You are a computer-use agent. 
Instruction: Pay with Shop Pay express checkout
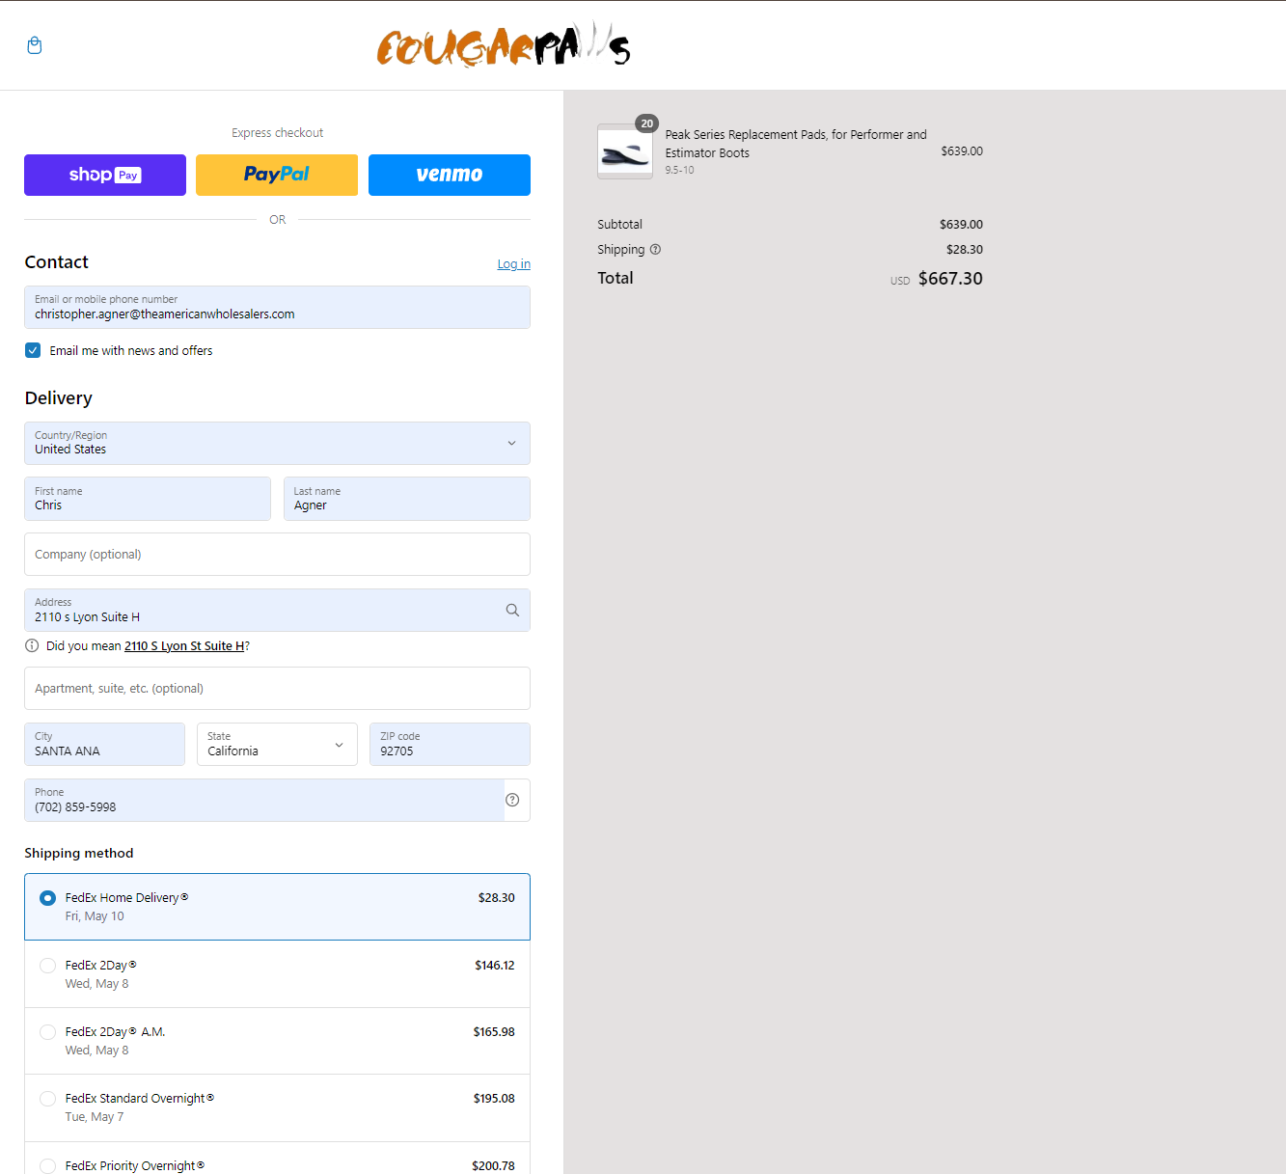105,175
